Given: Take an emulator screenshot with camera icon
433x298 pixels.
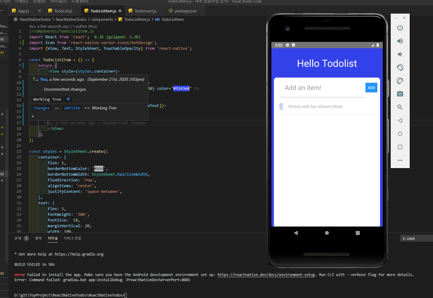Looking at the screenshot, I should click(400, 94).
